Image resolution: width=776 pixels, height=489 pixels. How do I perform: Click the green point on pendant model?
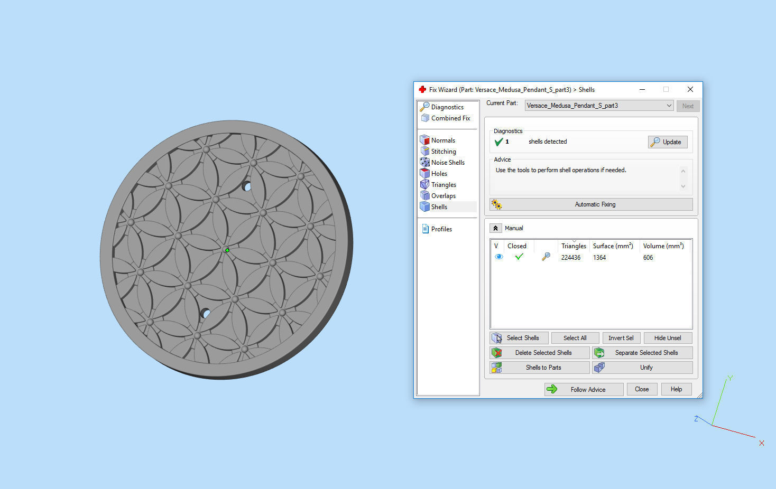click(x=227, y=250)
